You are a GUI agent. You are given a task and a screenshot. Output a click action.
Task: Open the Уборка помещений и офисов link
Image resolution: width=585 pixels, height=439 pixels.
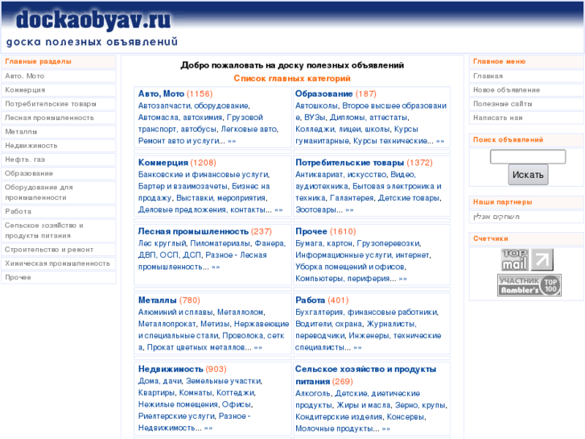[350, 267]
